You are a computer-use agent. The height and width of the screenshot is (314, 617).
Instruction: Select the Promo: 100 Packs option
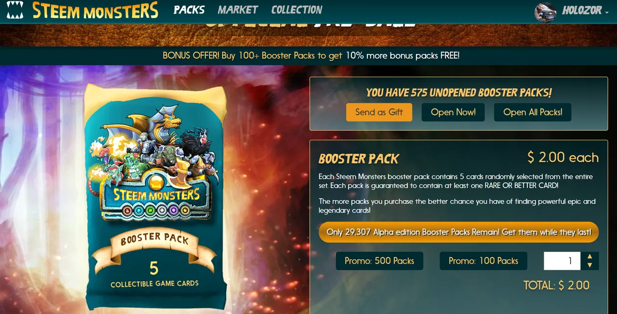[x=483, y=261]
